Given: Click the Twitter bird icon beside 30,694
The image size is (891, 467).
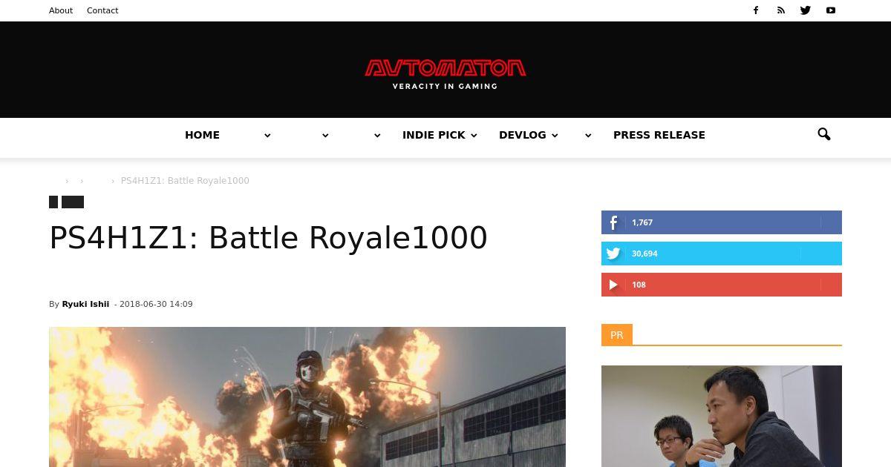Looking at the screenshot, I should click(613, 254).
